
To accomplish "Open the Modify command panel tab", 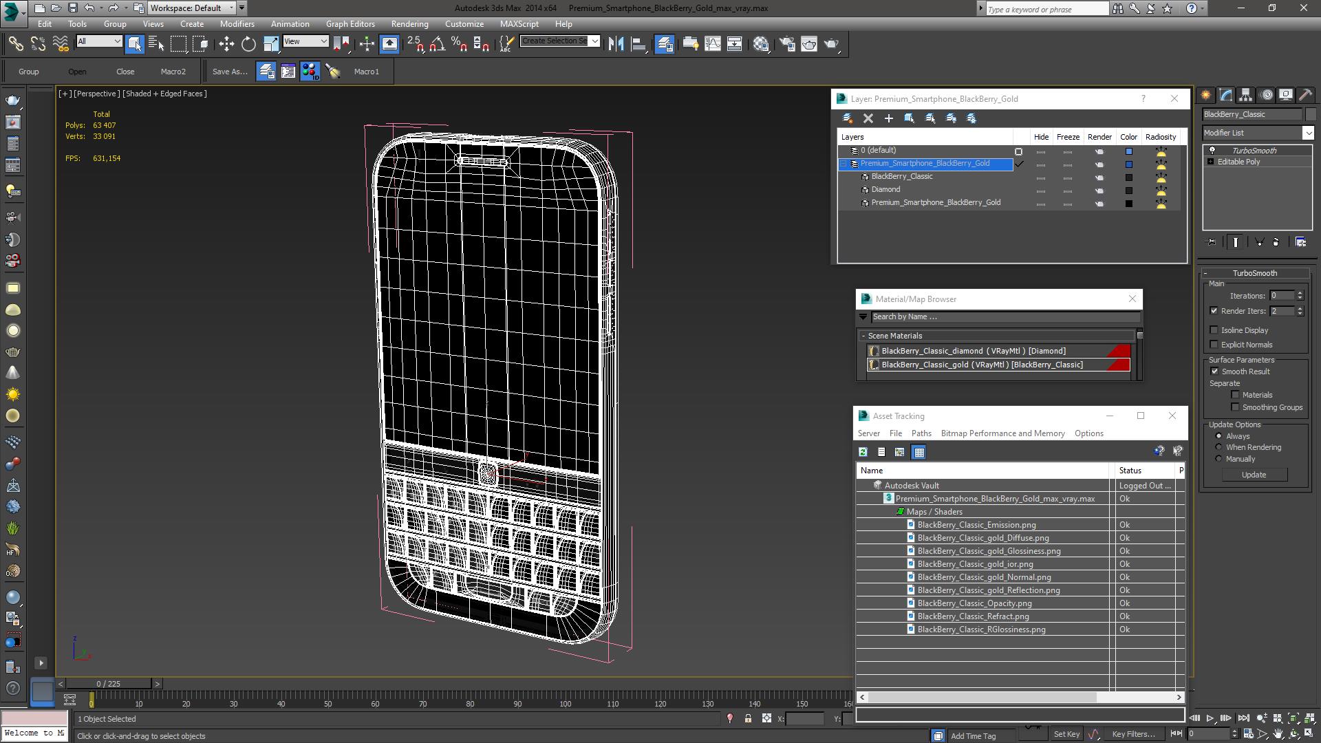I will coord(1226,95).
